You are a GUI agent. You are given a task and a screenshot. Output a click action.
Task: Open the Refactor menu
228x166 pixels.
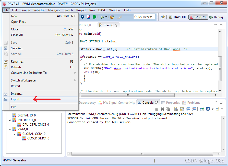coord(39,10)
